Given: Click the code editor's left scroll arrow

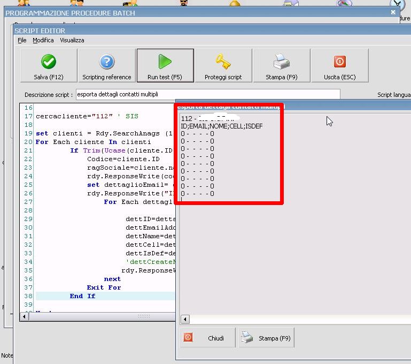Looking at the screenshot, I should pos(25,316).
